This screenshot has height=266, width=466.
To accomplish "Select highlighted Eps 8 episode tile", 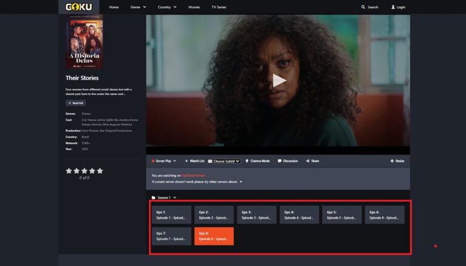I will 214,236.
